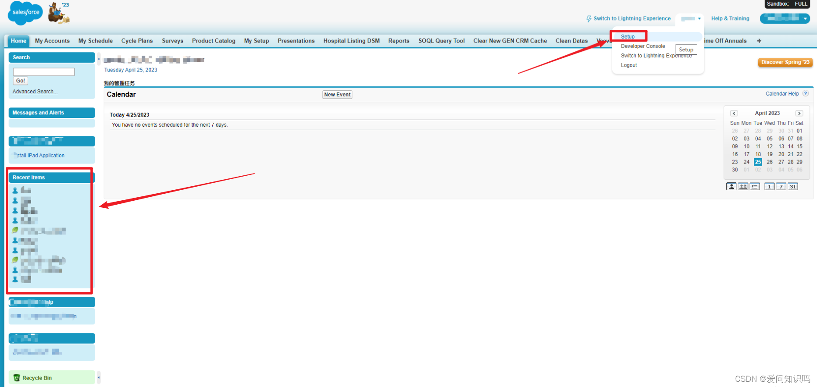Click the lightning bolt icon beside Switch to Lightning
817x387 pixels.
[589, 19]
